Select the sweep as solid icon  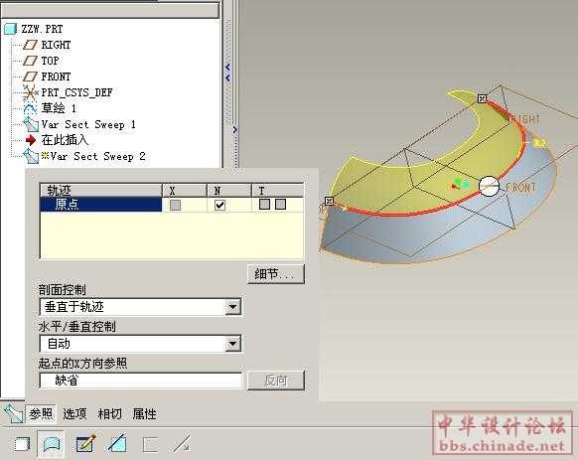pyautogui.click(x=22, y=444)
